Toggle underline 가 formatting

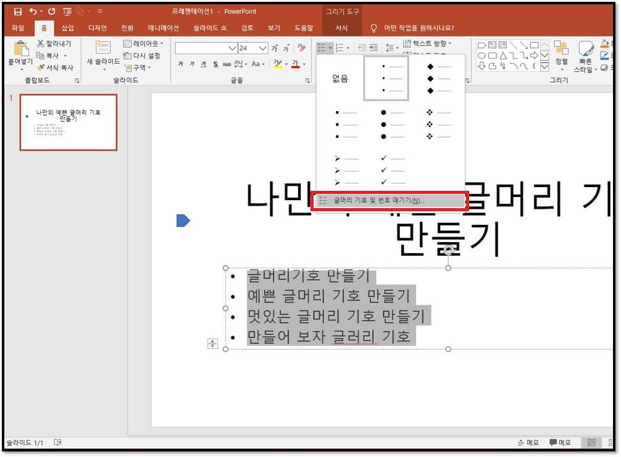click(x=204, y=64)
